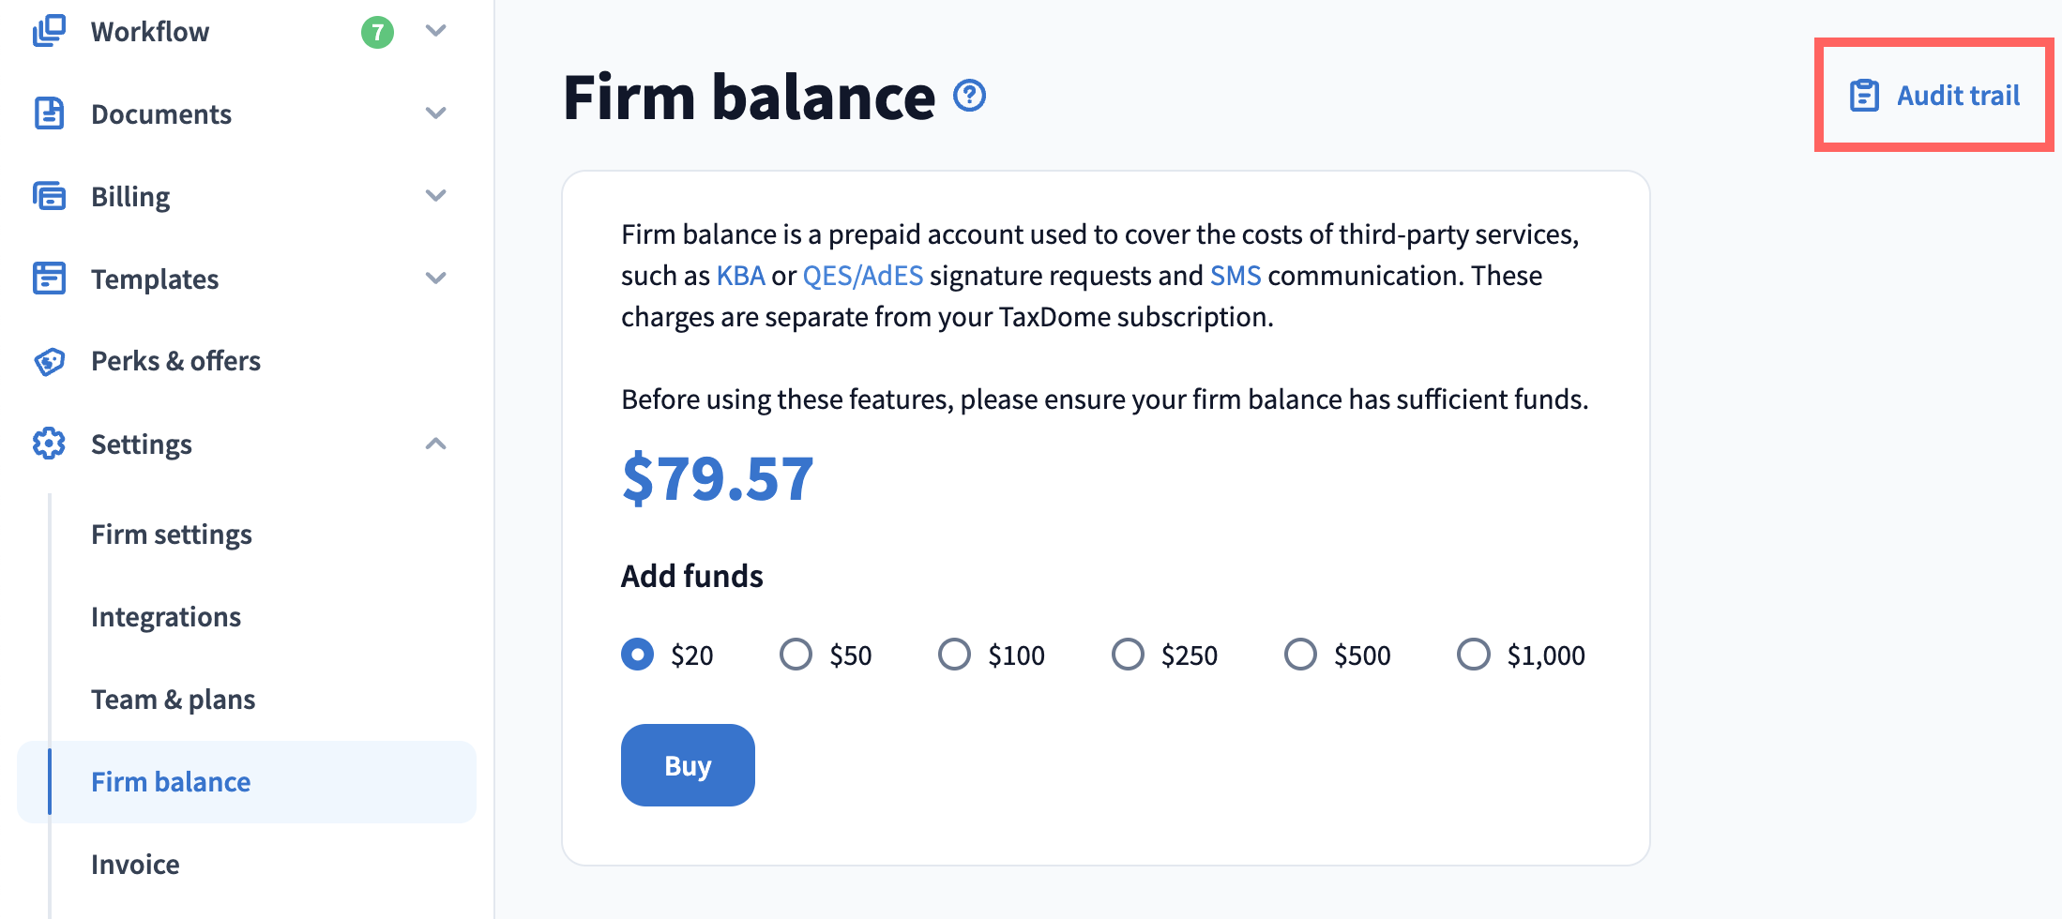
Task: Choose the $1,000 funds radio button
Action: (x=1473, y=655)
